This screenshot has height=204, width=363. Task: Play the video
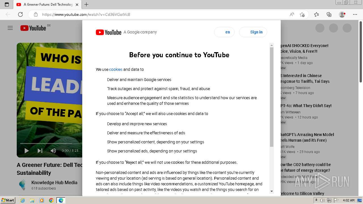click(27, 151)
